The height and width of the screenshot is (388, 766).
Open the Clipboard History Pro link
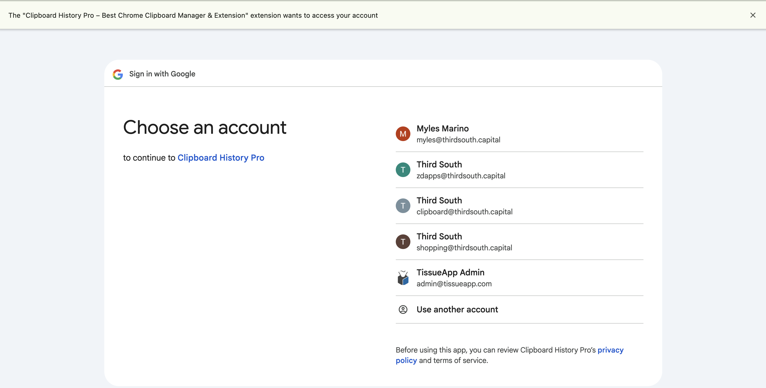coord(221,157)
